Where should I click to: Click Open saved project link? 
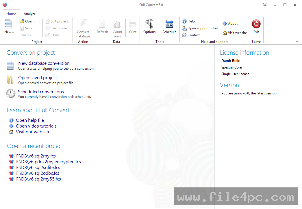pos(38,77)
